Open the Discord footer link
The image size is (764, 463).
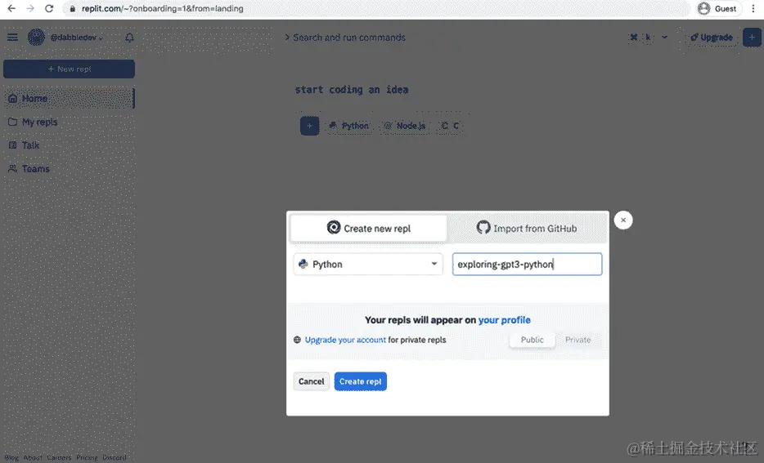[114, 457]
